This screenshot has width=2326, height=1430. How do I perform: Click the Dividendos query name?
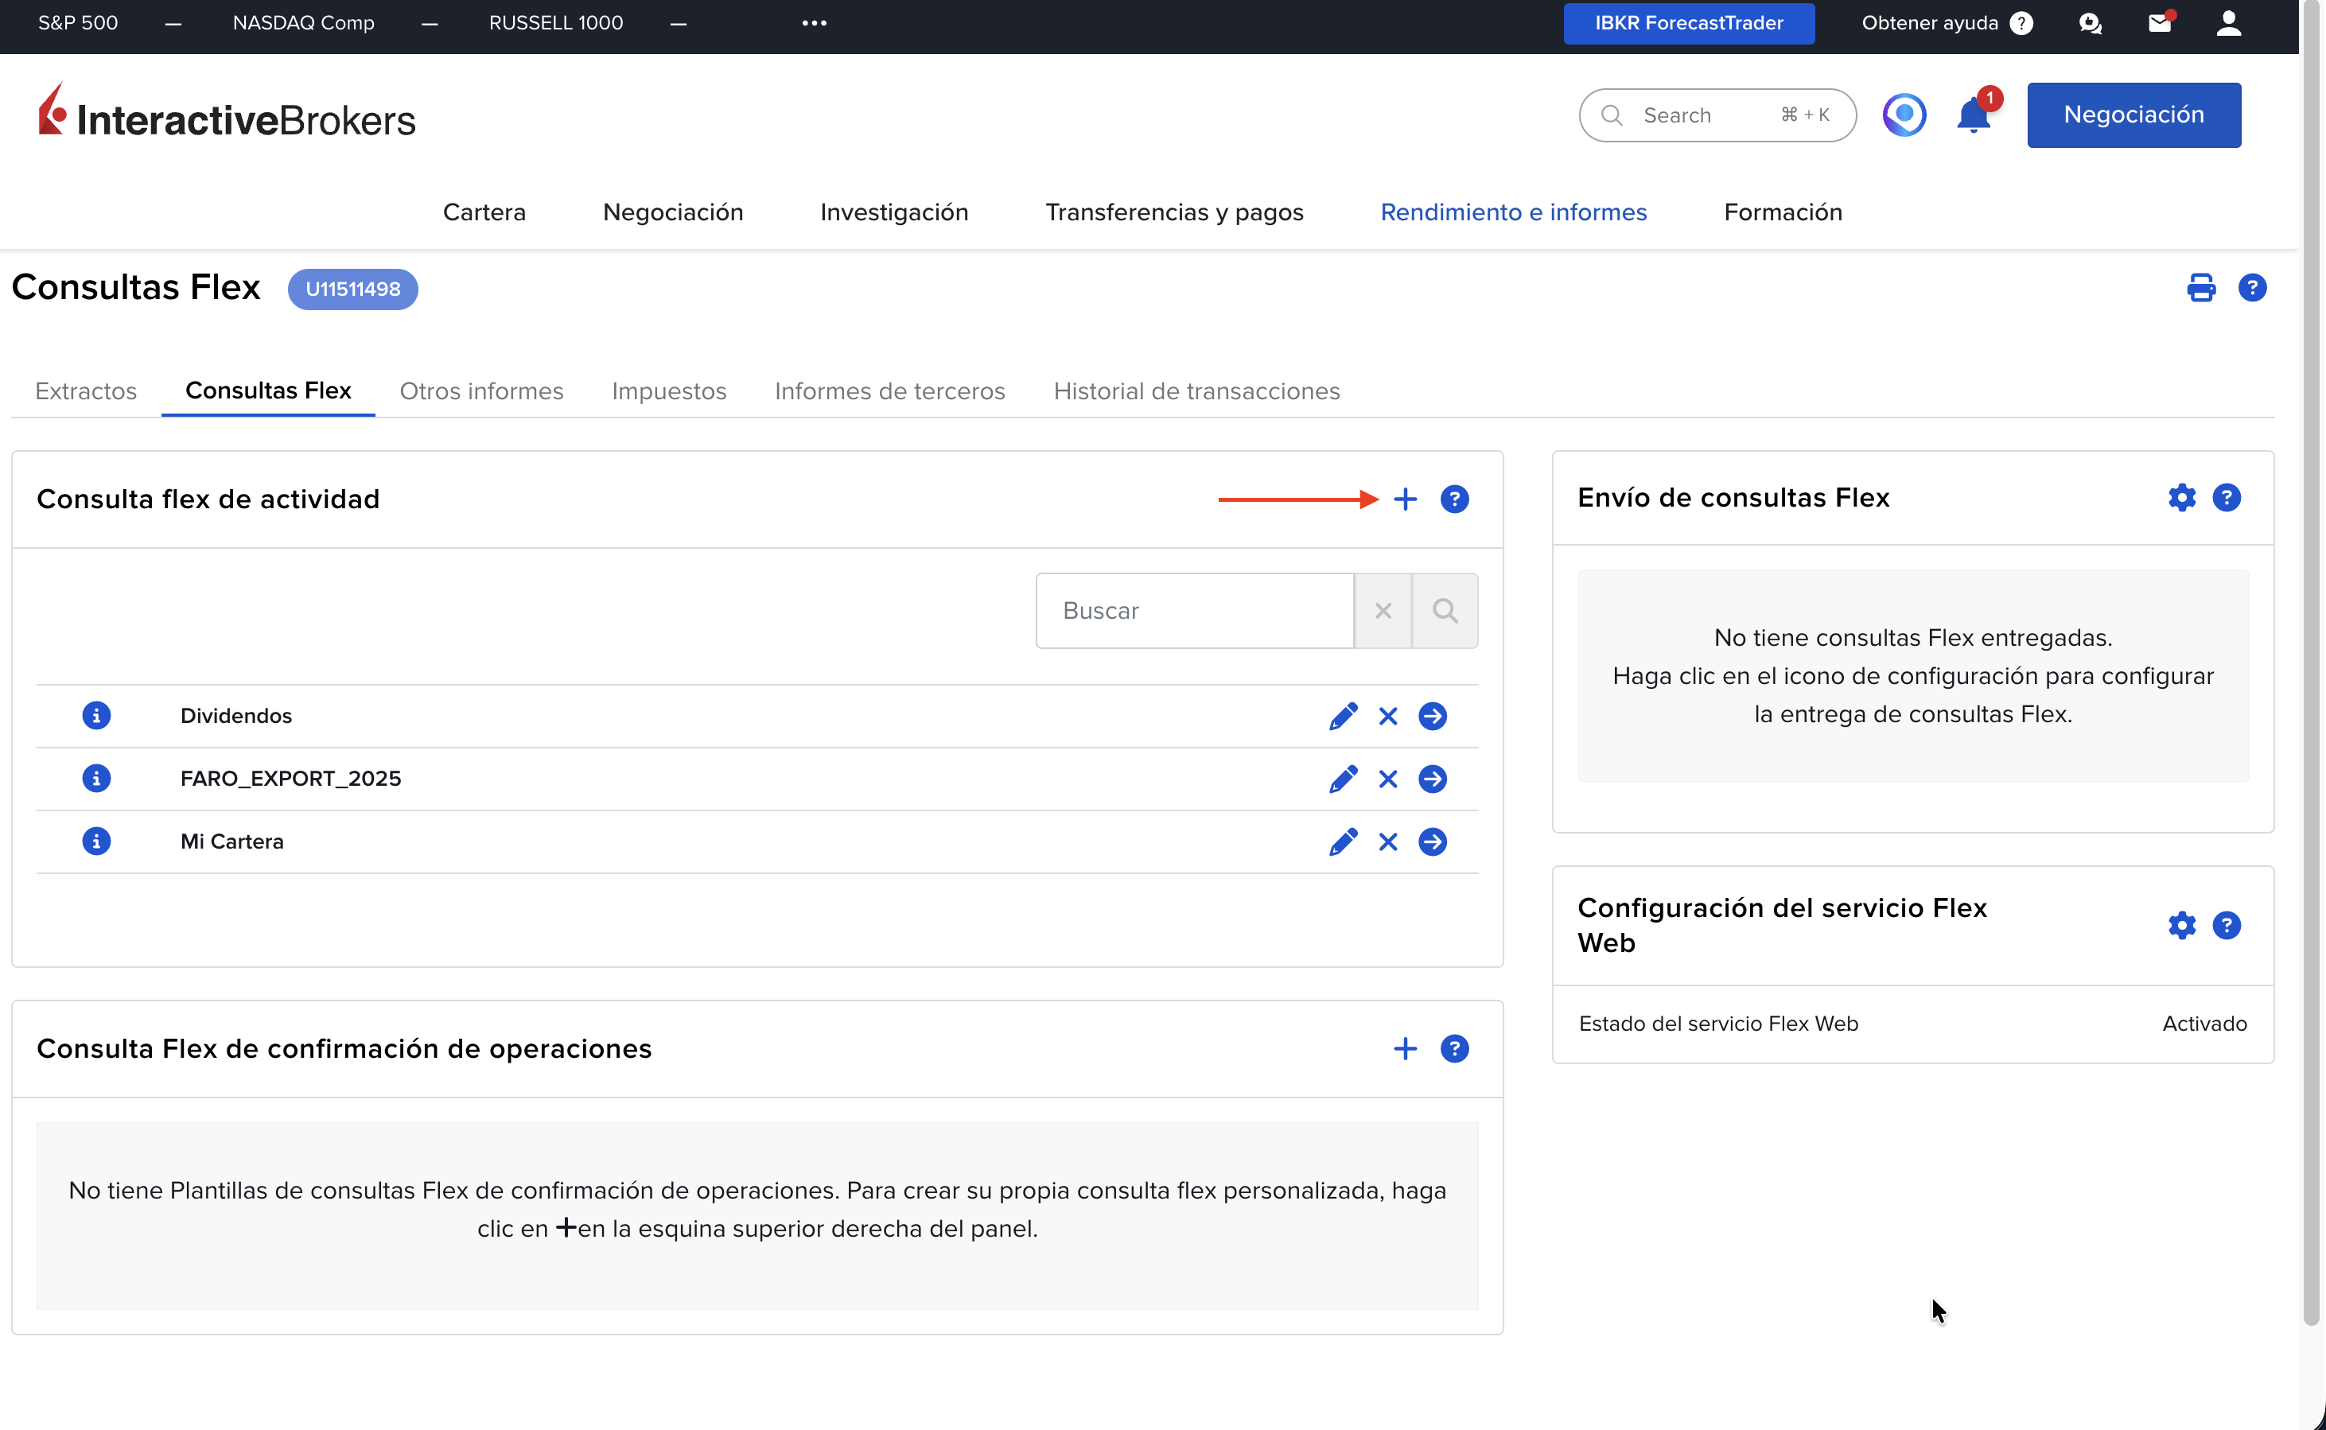pyautogui.click(x=236, y=716)
